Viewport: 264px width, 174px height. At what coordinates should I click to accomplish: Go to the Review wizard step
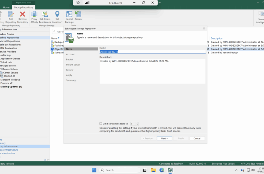[70, 70]
